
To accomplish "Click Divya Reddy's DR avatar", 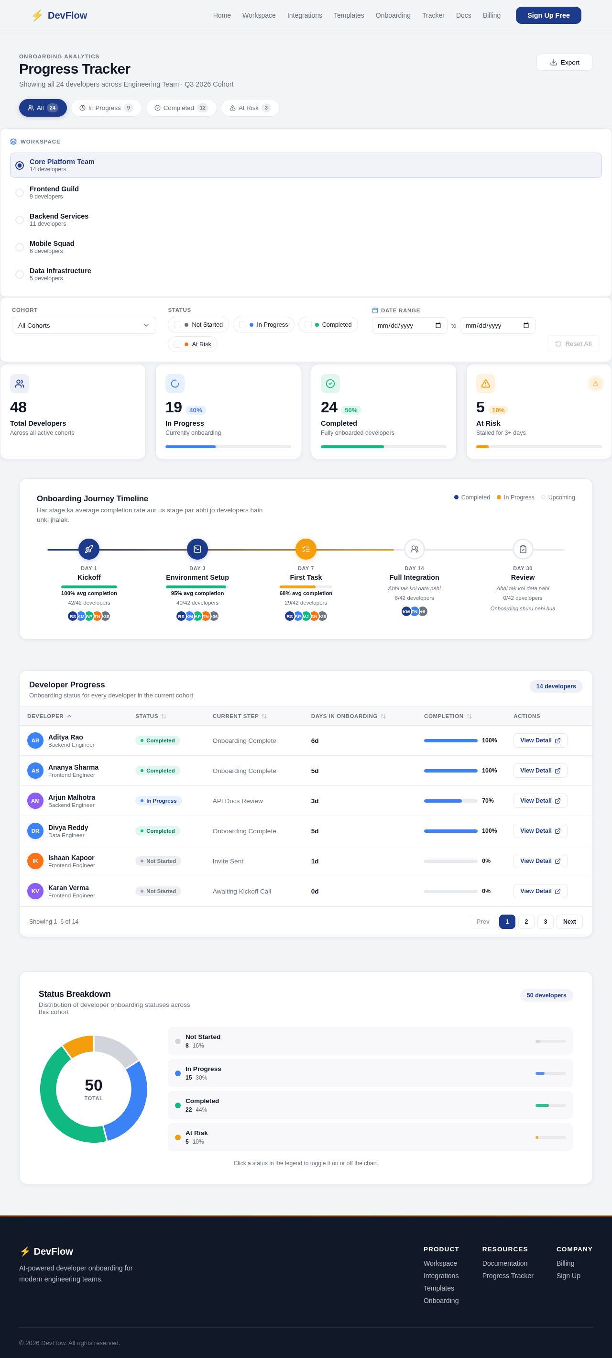I will click(35, 831).
